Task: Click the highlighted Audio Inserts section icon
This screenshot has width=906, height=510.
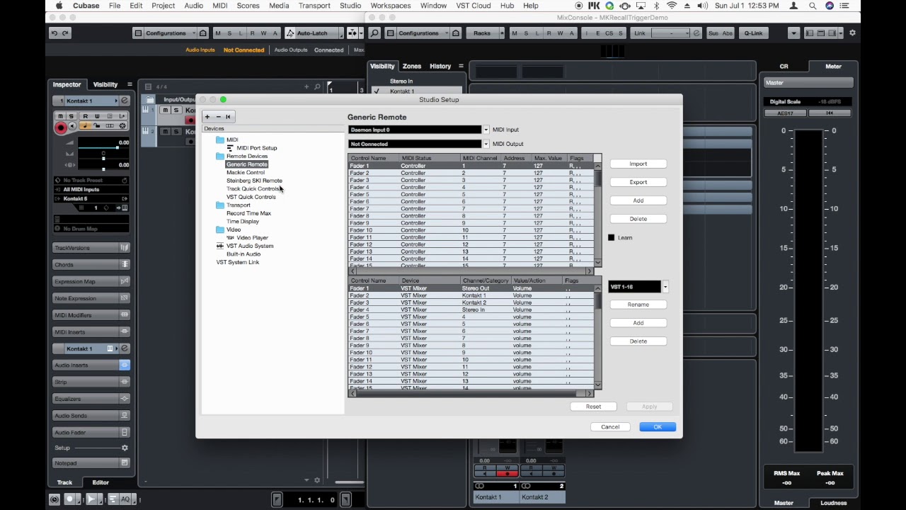Action: pos(125,365)
